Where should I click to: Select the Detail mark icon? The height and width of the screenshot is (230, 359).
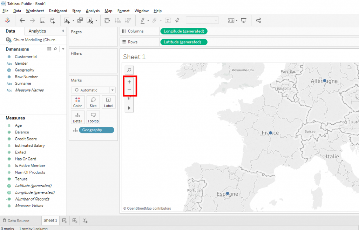77,117
